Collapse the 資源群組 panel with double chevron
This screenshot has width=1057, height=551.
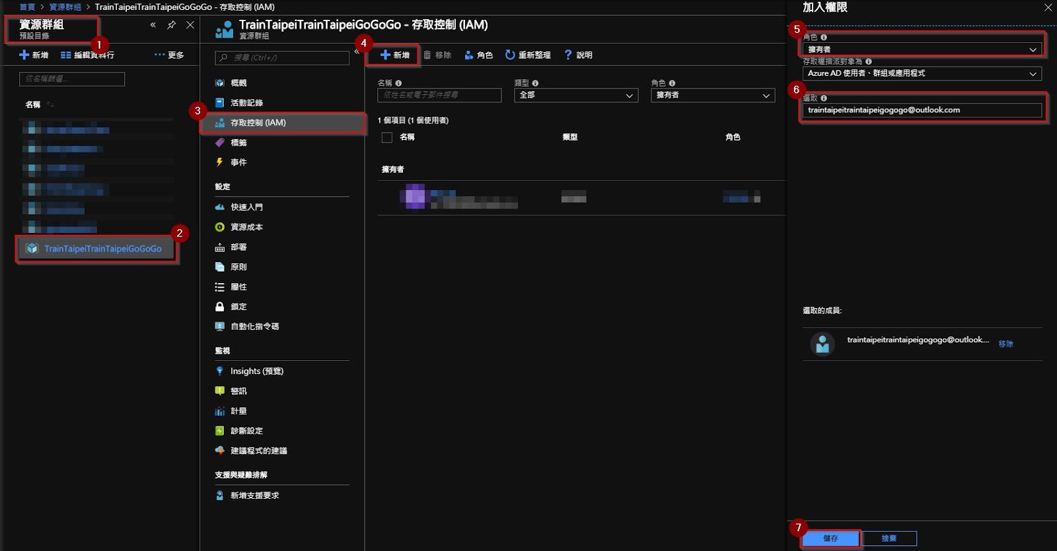[153, 25]
